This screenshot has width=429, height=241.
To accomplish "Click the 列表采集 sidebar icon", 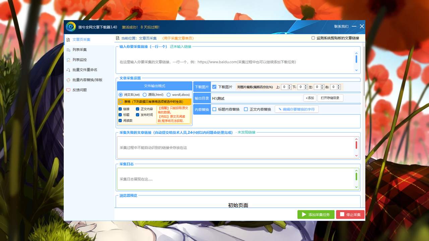I will [68, 50].
